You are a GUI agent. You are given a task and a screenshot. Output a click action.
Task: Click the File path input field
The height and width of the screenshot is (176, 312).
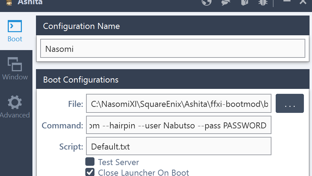[x=178, y=103]
